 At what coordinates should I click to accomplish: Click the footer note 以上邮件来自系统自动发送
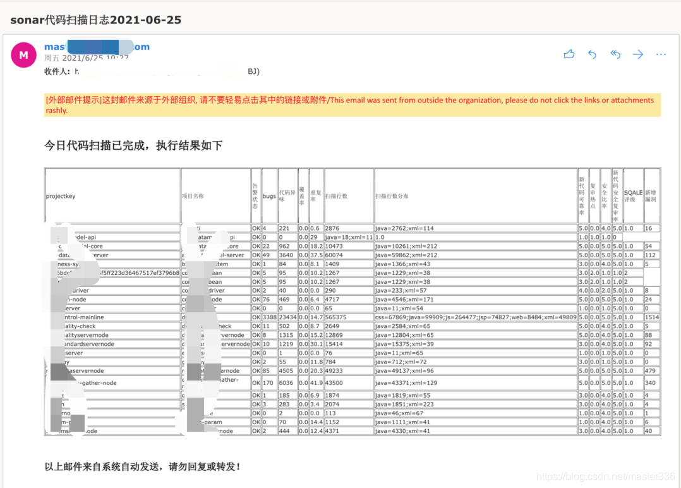142,467
